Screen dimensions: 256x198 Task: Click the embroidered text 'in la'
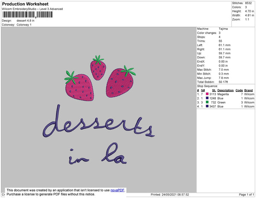97,154
